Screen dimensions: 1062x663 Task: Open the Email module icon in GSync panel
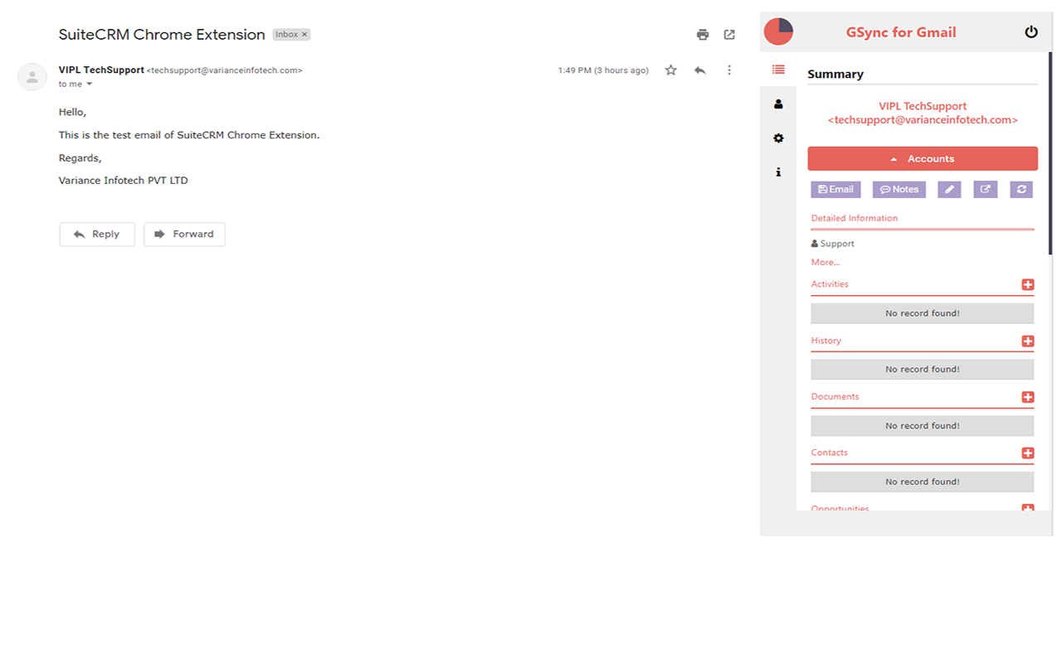click(835, 189)
